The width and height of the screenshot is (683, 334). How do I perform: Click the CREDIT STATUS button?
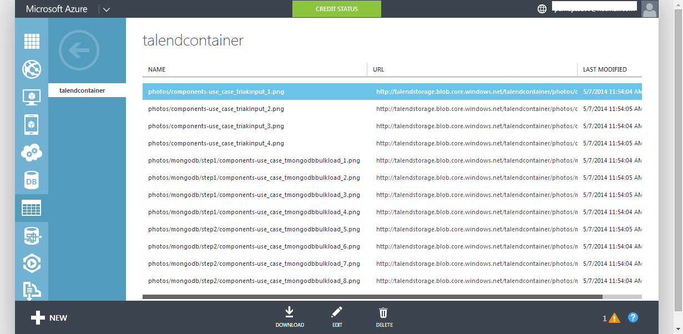(x=337, y=9)
